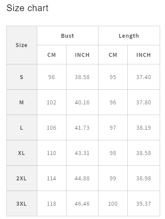The width and height of the screenshot is (165, 219).
Task: Click the S size row label
Action: point(22,77)
